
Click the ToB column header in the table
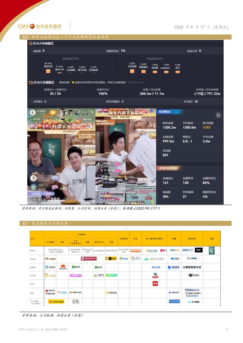(174, 239)
